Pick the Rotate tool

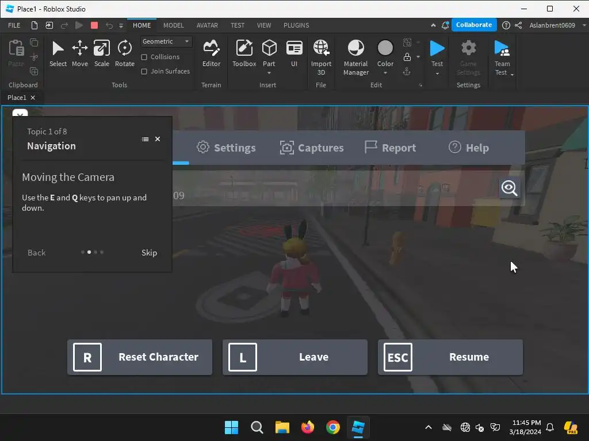125,54
